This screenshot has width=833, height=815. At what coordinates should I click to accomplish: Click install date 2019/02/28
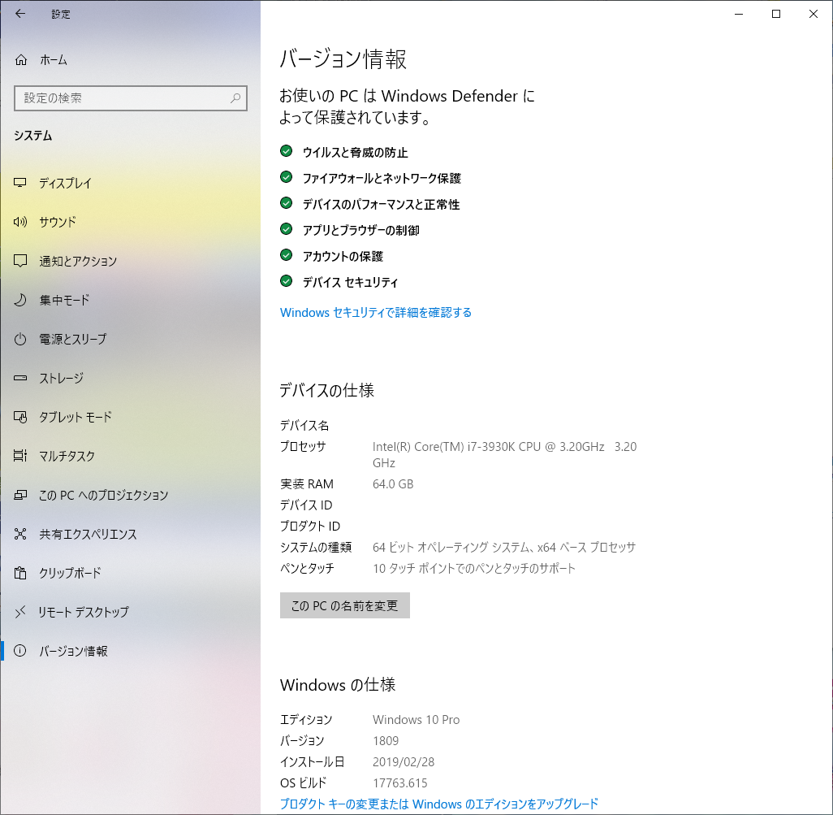(x=404, y=762)
